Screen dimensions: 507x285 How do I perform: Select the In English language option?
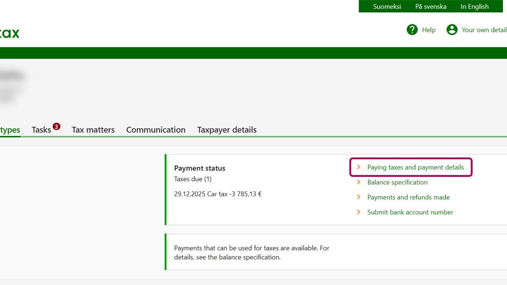pos(474,6)
